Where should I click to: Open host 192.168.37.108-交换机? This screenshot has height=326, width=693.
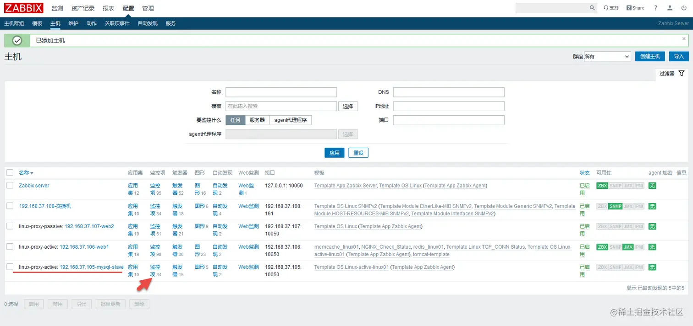[45, 206]
